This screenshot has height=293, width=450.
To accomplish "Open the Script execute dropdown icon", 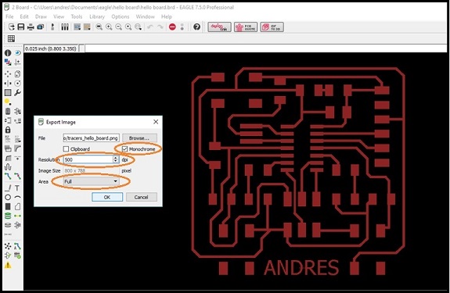I will (77, 27).
